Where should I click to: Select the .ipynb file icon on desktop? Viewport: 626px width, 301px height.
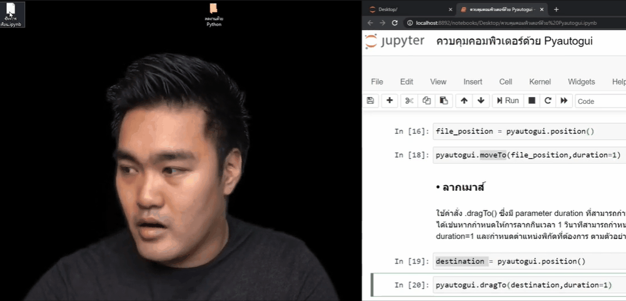(x=12, y=14)
